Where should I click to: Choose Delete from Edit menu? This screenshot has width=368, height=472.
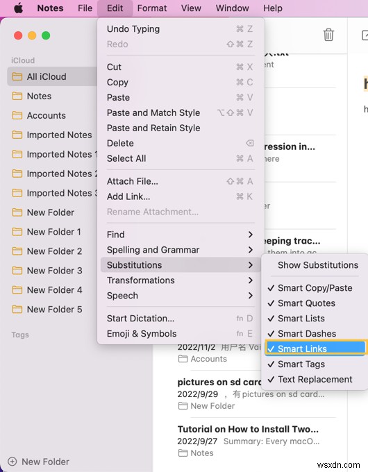(181, 143)
